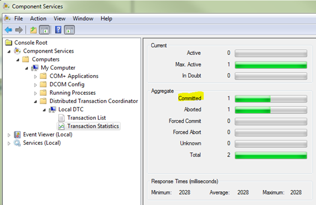Click the Component Services title bar icon
Image resolution: width=316 pixels, height=205 pixels.
(6, 6)
